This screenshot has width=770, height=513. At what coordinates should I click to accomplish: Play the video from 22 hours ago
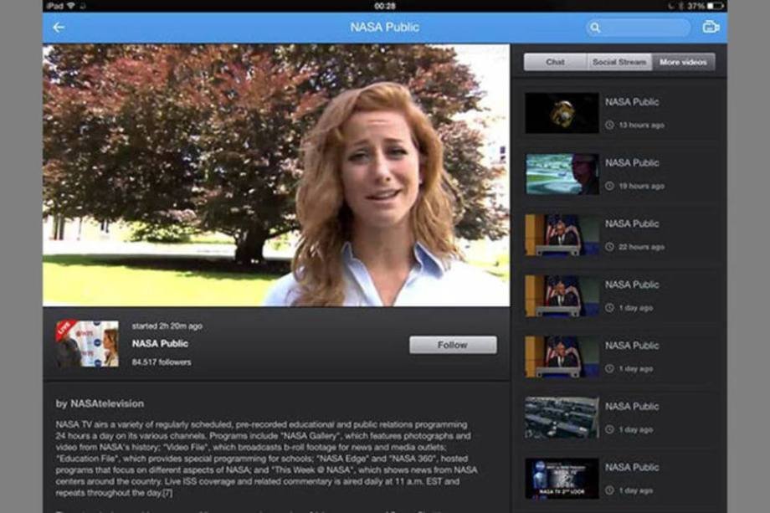(x=561, y=235)
